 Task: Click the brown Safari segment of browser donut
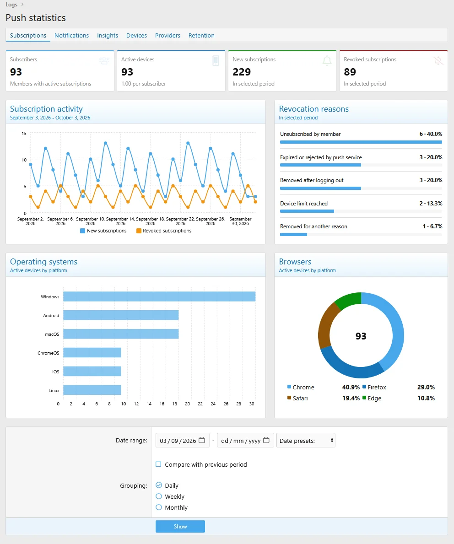pos(327,324)
